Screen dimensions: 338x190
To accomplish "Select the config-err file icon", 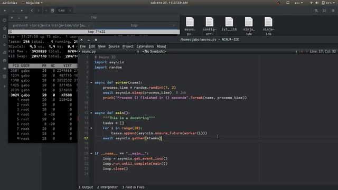I will 209,26.
